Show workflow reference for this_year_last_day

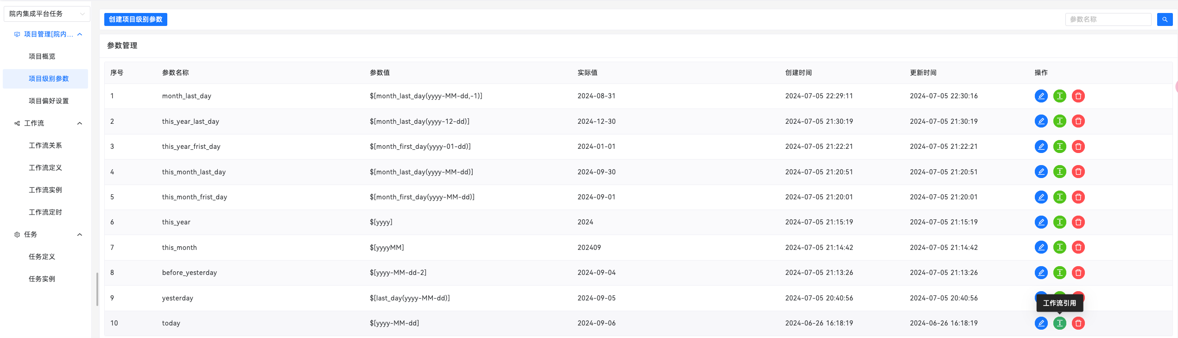click(1059, 121)
